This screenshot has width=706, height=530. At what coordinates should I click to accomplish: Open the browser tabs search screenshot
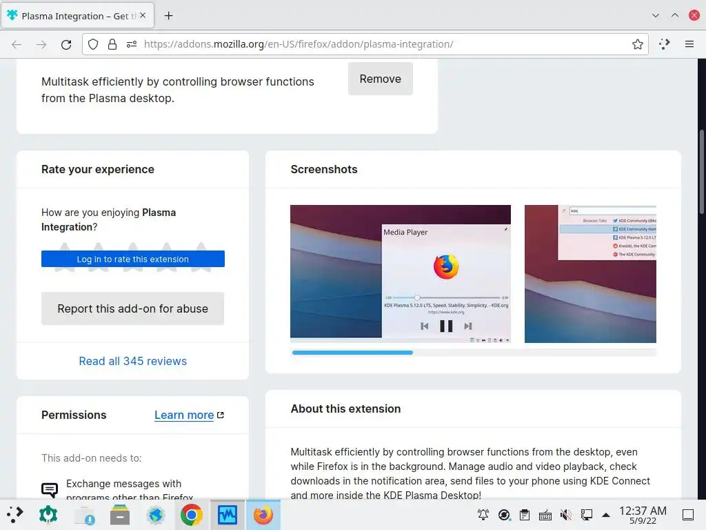590,274
